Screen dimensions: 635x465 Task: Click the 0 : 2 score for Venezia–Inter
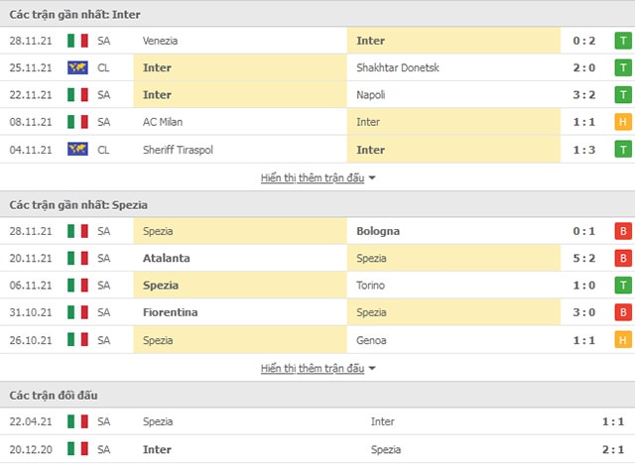[x=584, y=41]
